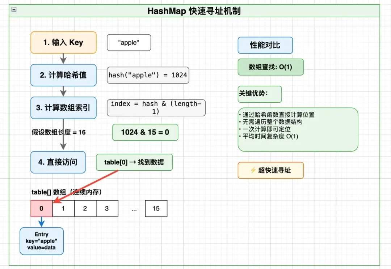Viewport: 391px width, 269px height.
Task: Collapse the diagram container via the minus button
Action: pyautogui.click(x=14, y=9)
